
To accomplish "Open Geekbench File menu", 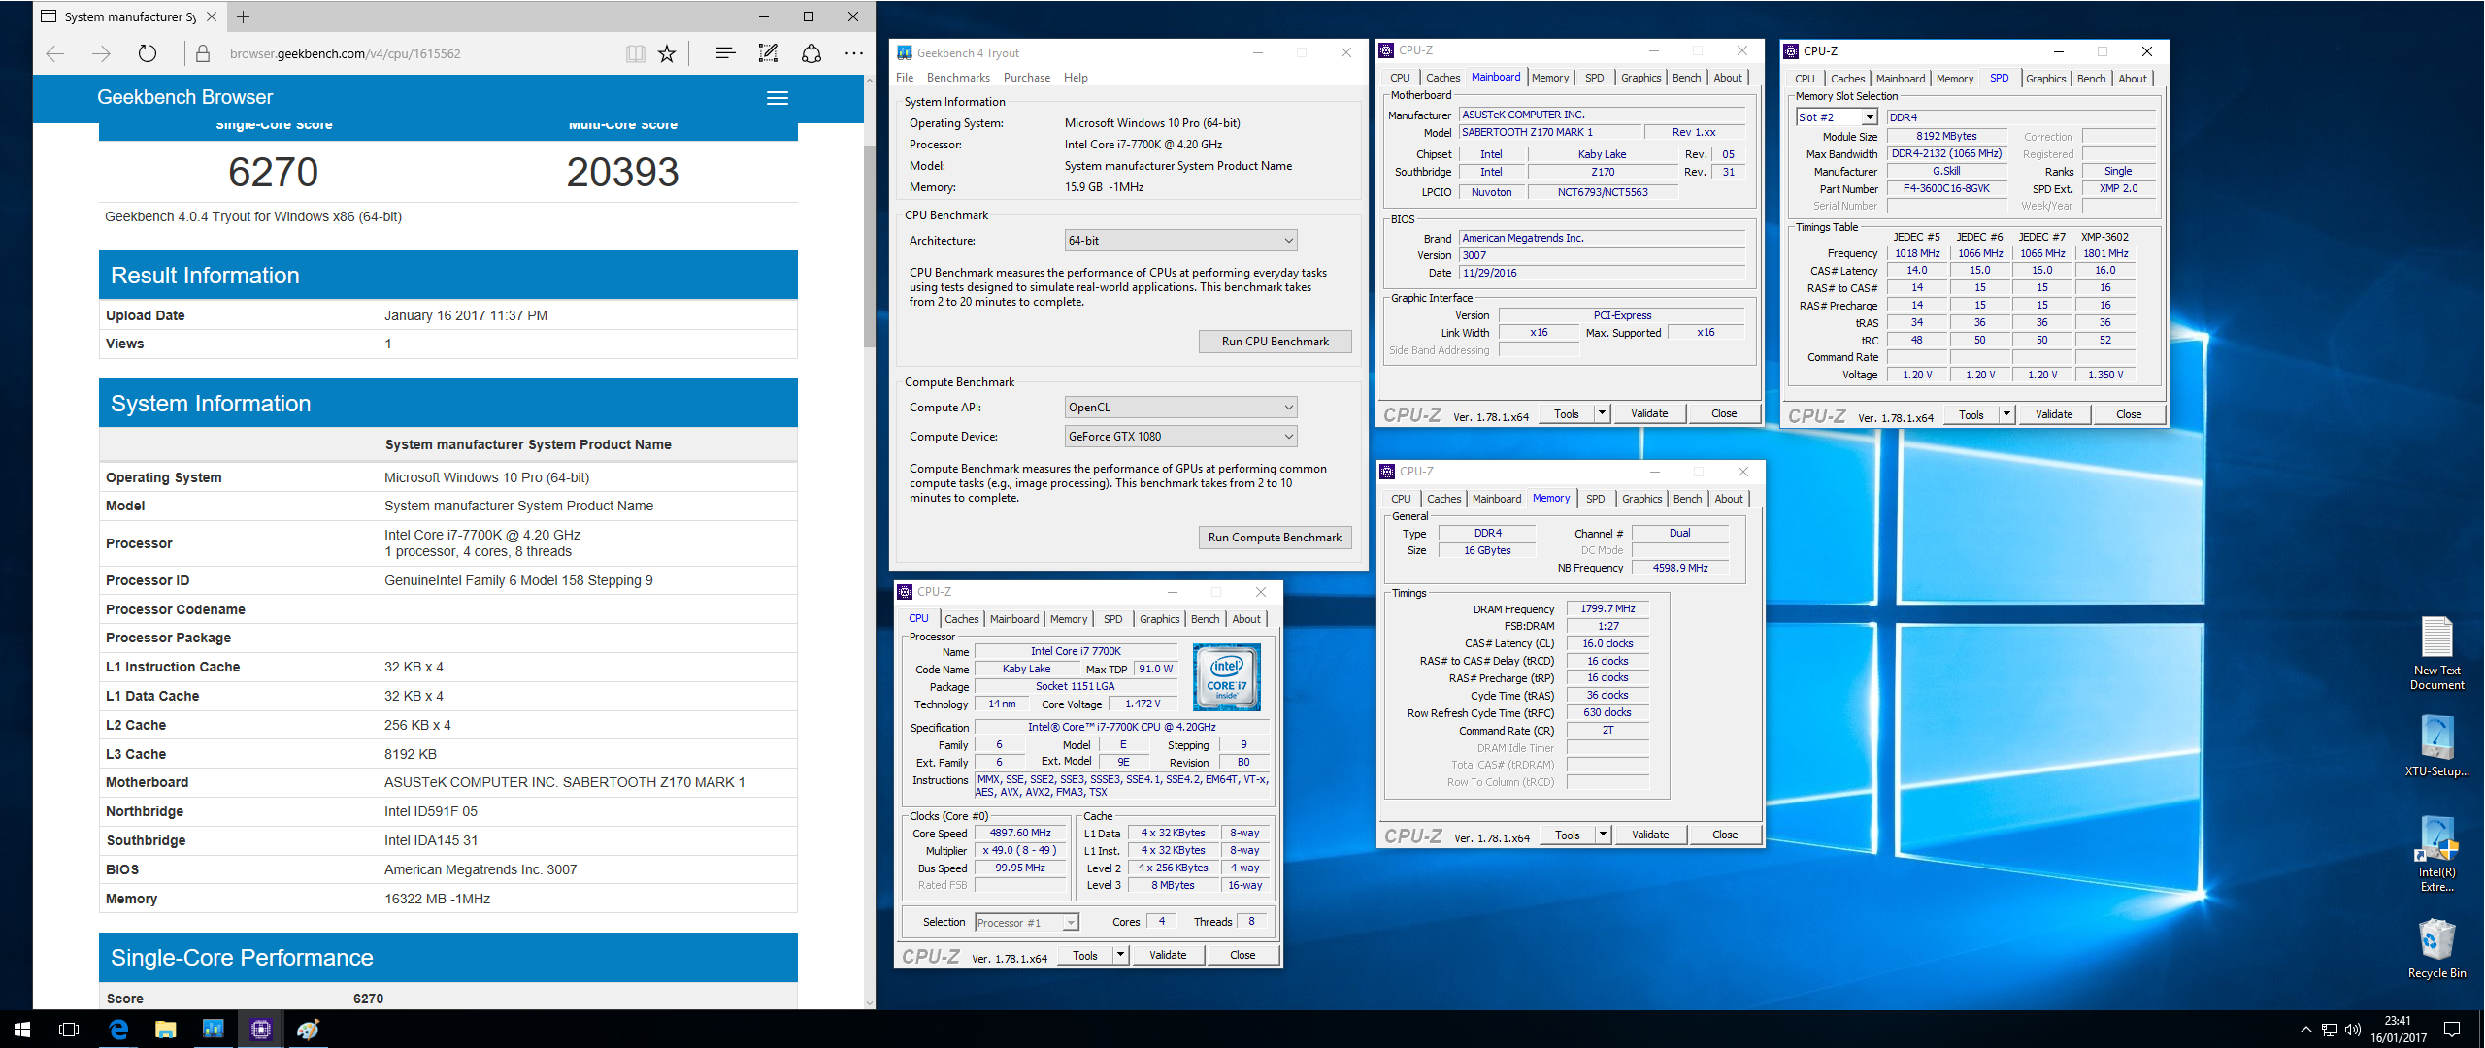I will 905,78.
